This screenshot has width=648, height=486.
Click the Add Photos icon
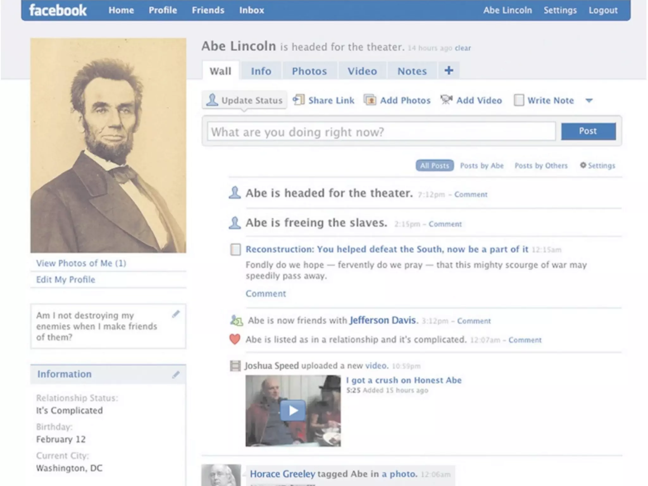[370, 100]
